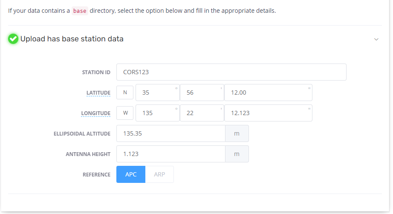Click the Station ID field with CORS123
This screenshot has width=393, height=214.
[x=231, y=72]
